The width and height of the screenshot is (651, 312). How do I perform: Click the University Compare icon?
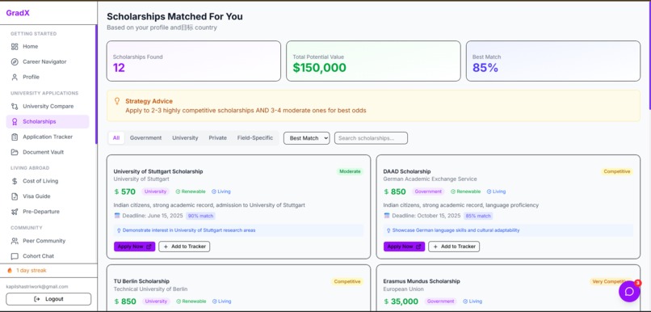(15, 107)
